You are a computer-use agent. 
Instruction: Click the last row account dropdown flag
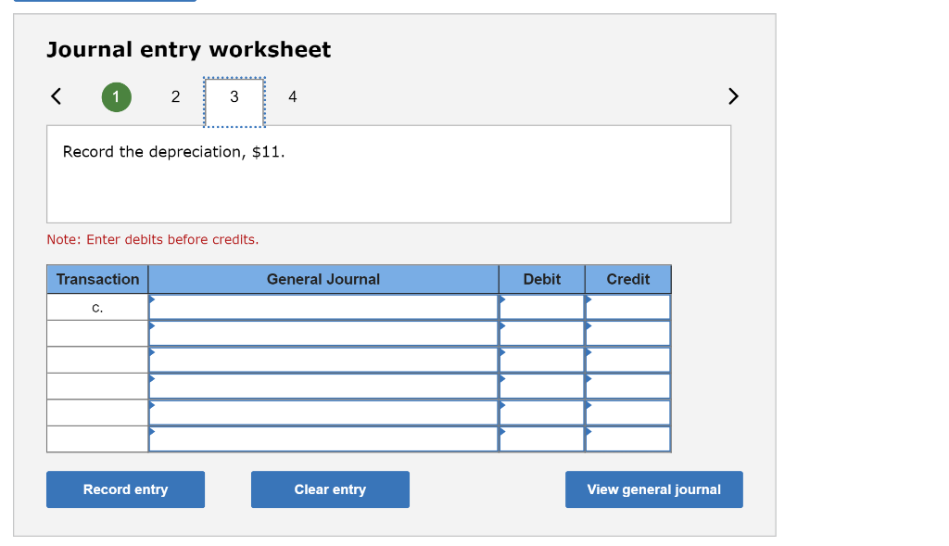point(153,432)
